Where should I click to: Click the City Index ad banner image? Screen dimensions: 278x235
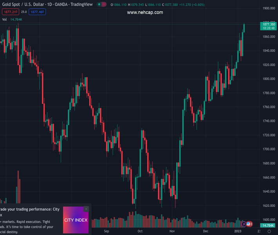[x=76, y=220]
